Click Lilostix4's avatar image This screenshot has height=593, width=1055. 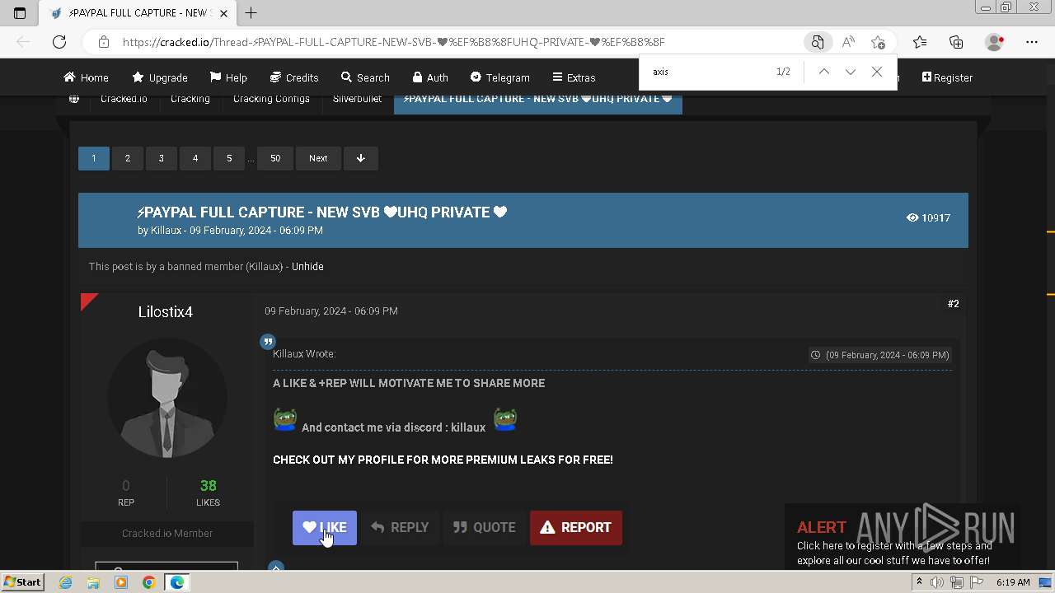[x=167, y=399]
